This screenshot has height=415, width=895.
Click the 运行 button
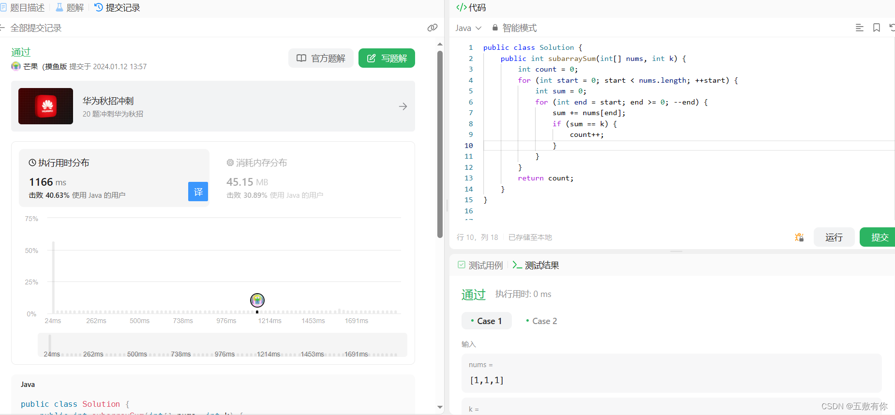pos(834,237)
